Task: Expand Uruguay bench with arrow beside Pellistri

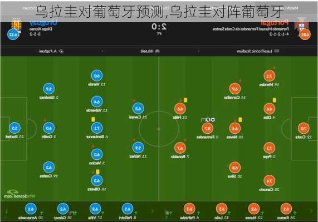Action: 153,211
